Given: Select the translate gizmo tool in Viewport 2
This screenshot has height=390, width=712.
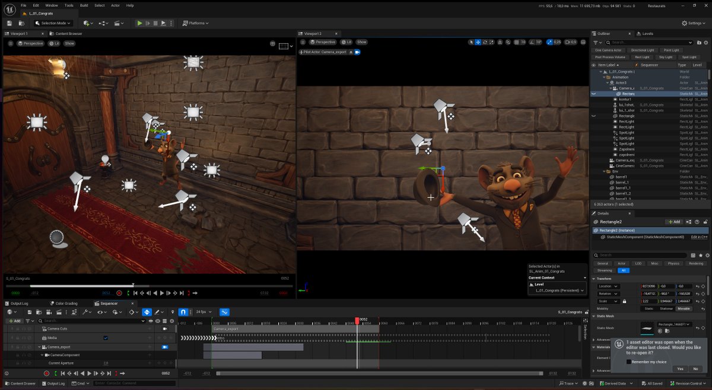Looking at the screenshot, I should (x=478, y=42).
